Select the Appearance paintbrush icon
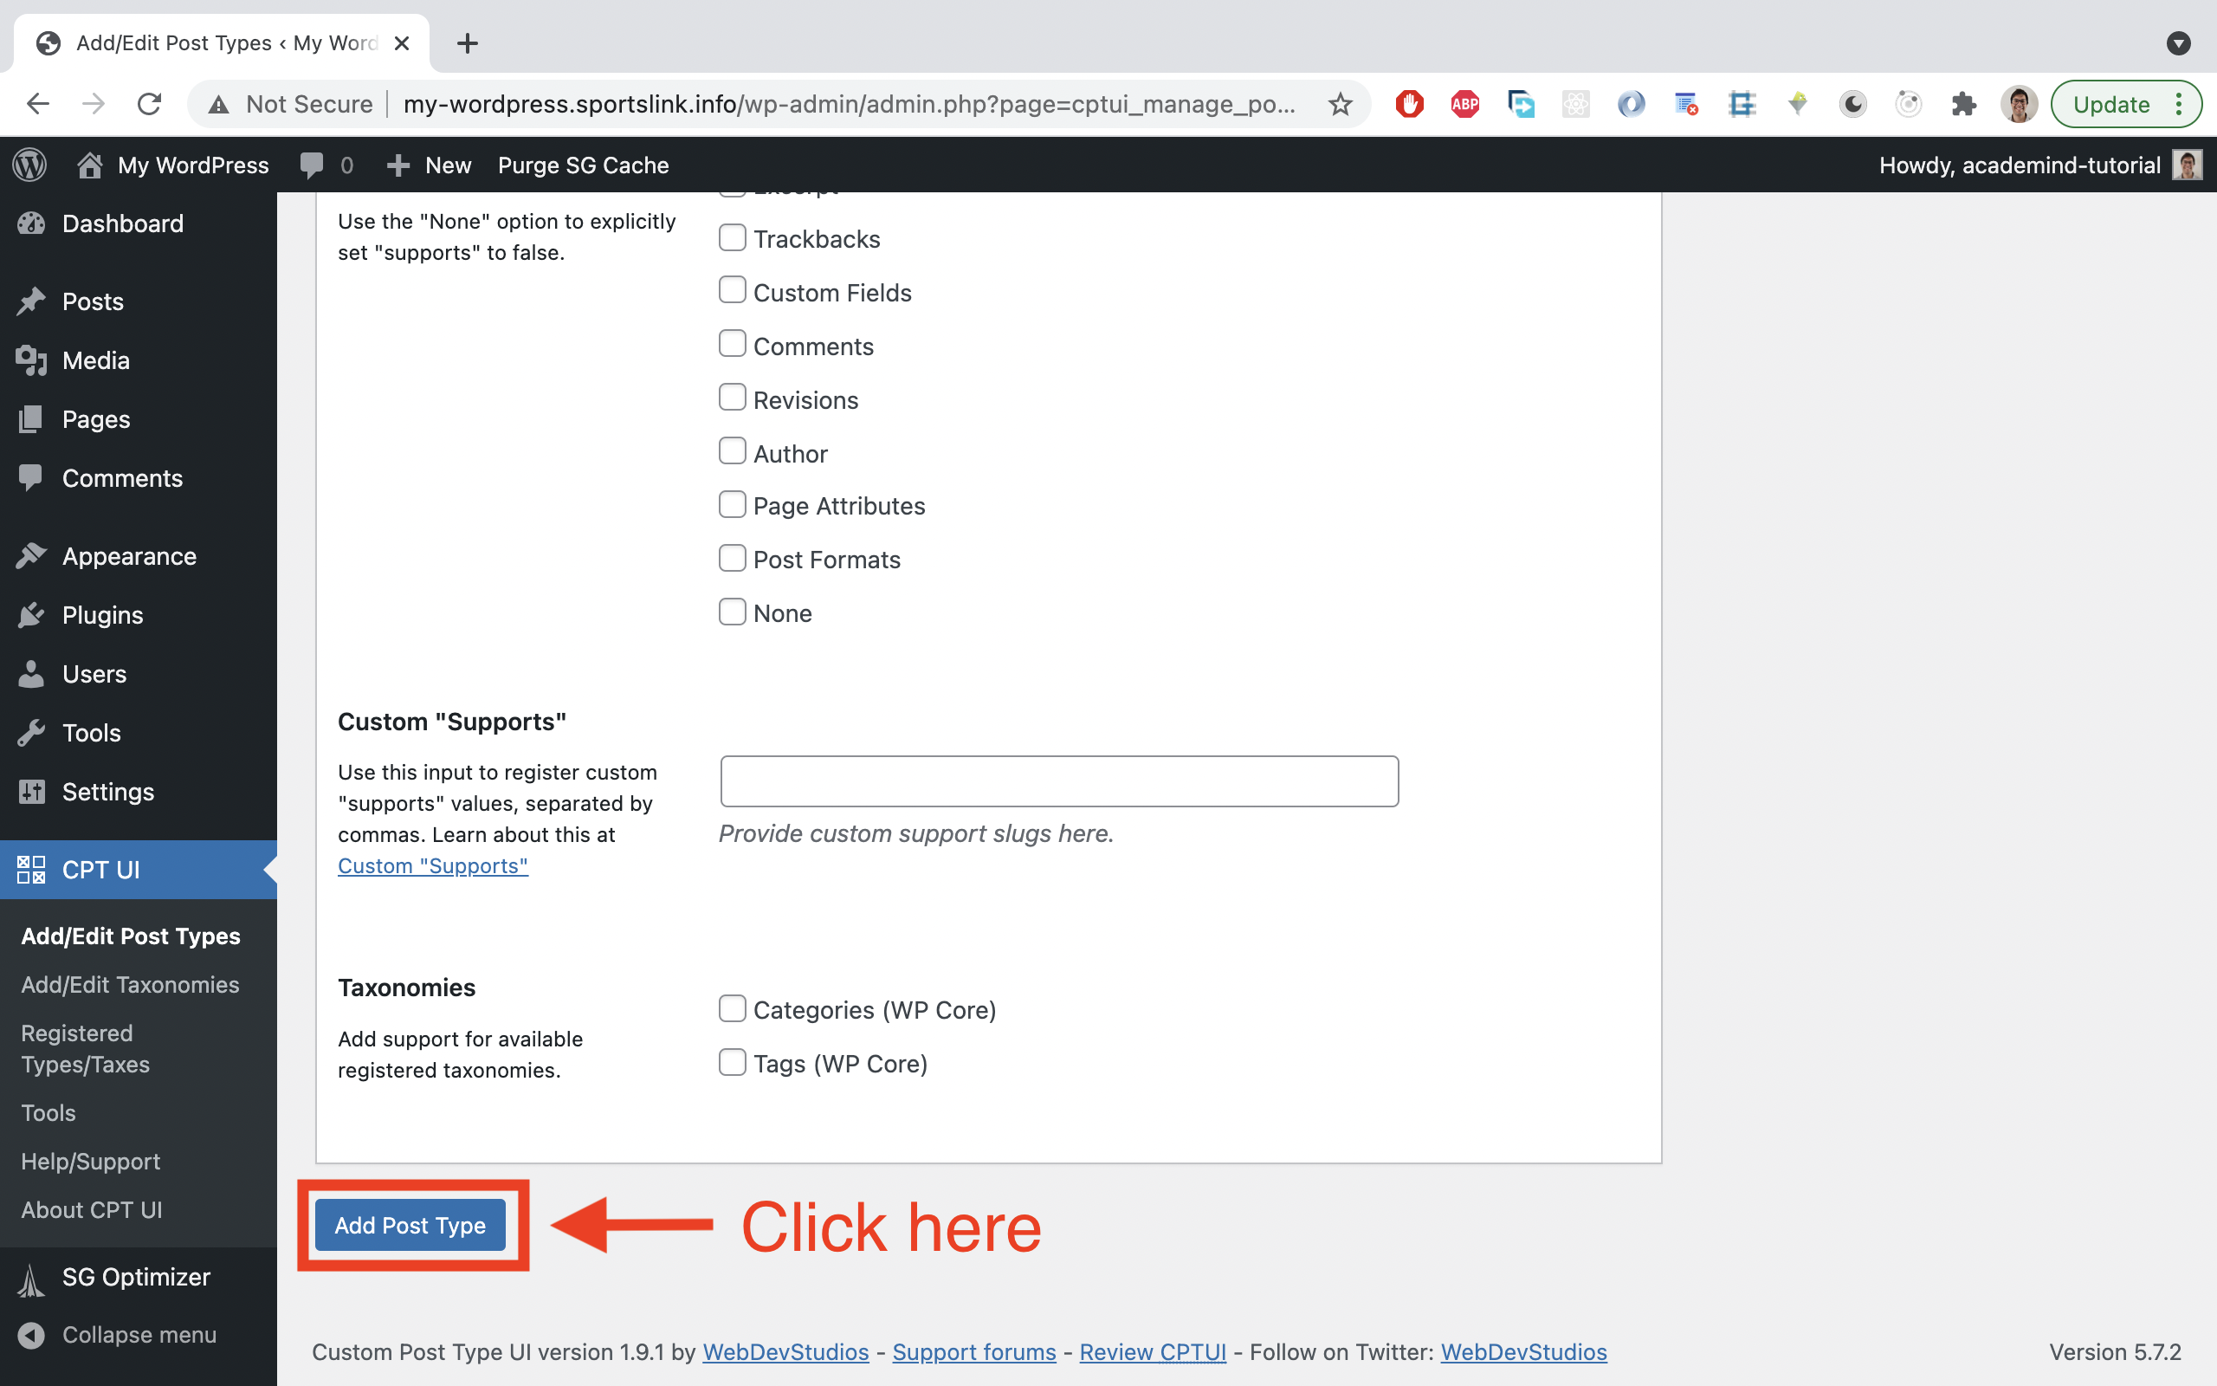 point(32,554)
